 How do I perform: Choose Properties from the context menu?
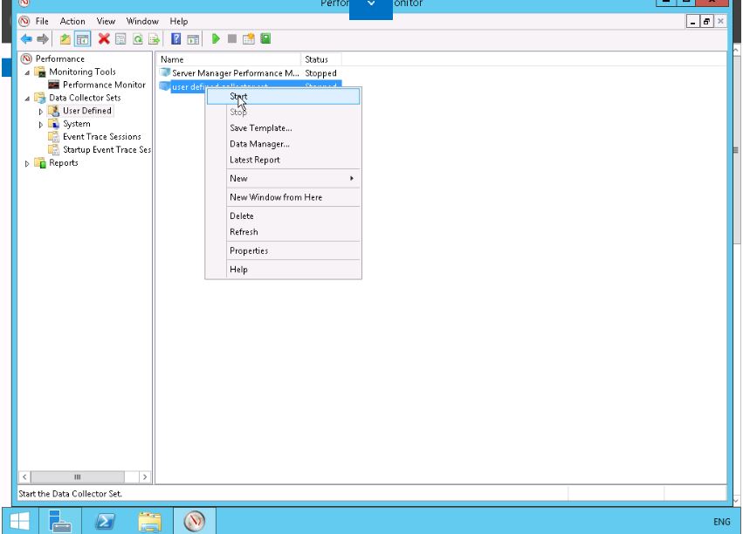pyautogui.click(x=248, y=251)
